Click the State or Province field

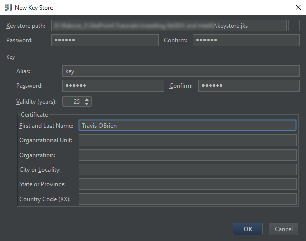pyautogui.click(x=187, y=184)
